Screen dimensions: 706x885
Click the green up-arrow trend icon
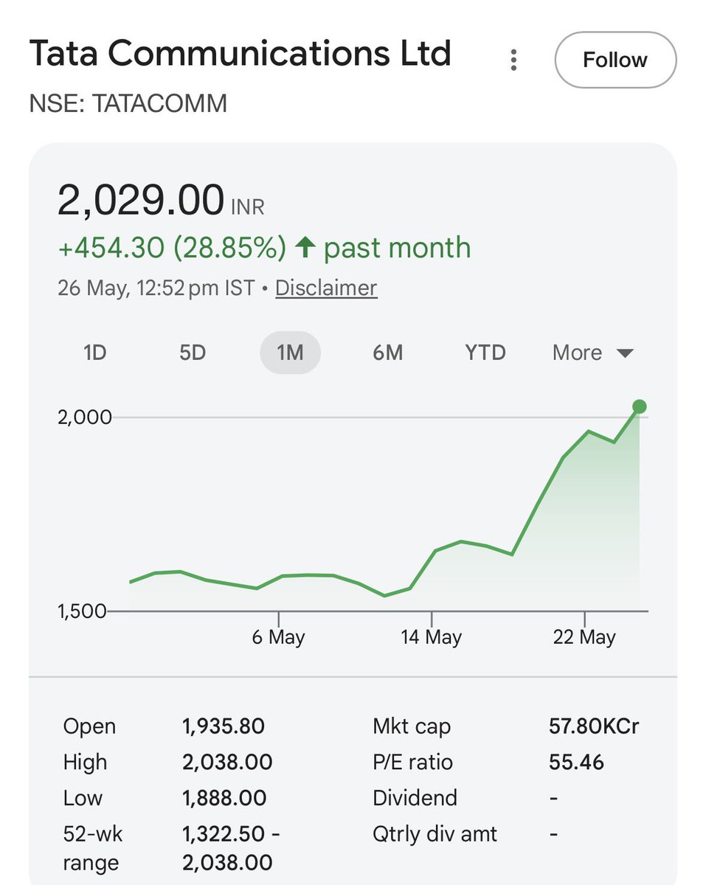pos(305,248)
